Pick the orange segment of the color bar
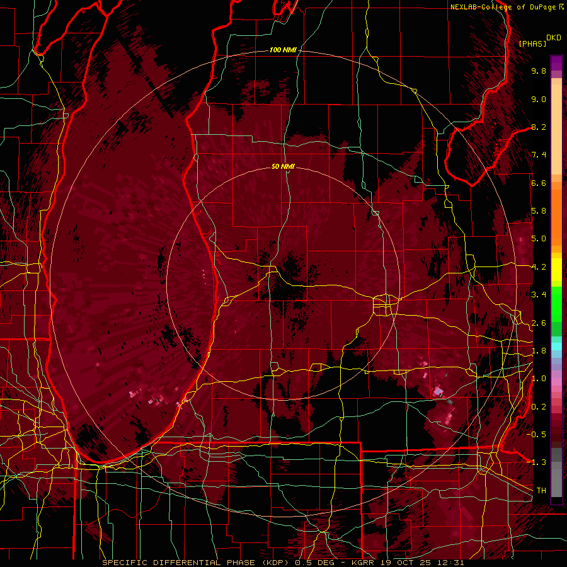567x567 pixels. 556,214
